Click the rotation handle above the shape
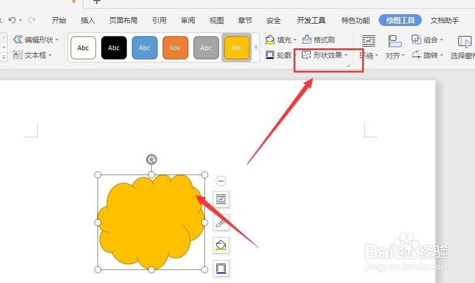 pyautogui.click(x=151, y=159)
